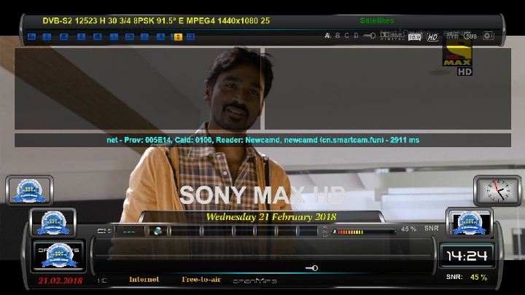The image size is (525, 295).
Task: Click the newcamd reader info line
Action: [x=262, y=140]
